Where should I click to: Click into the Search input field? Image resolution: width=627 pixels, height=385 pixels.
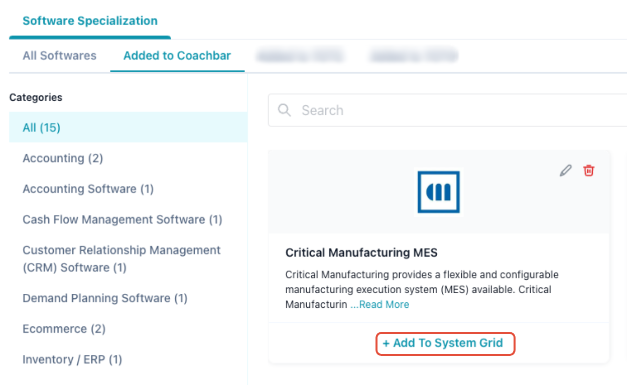452,110
